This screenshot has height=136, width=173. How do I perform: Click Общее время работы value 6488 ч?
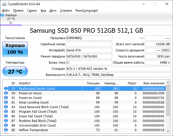(158, 63)
